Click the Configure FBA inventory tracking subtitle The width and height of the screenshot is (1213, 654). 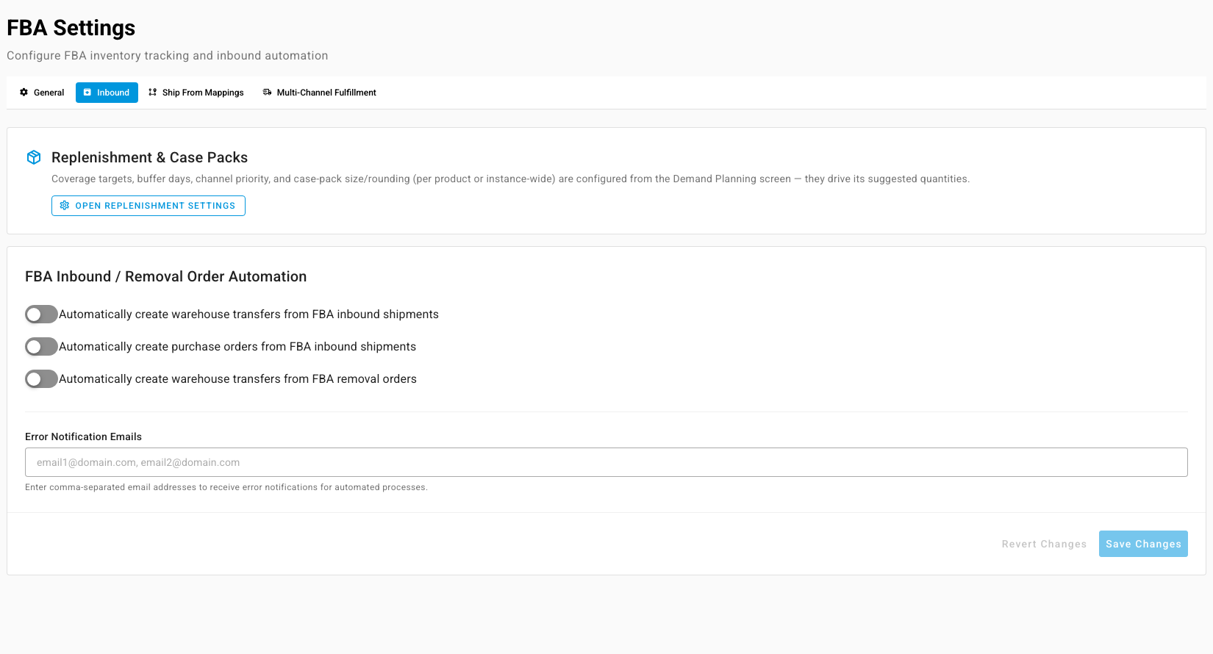(x=168, y=56)
